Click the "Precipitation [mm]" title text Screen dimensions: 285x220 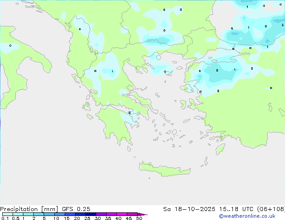[29, 209]
